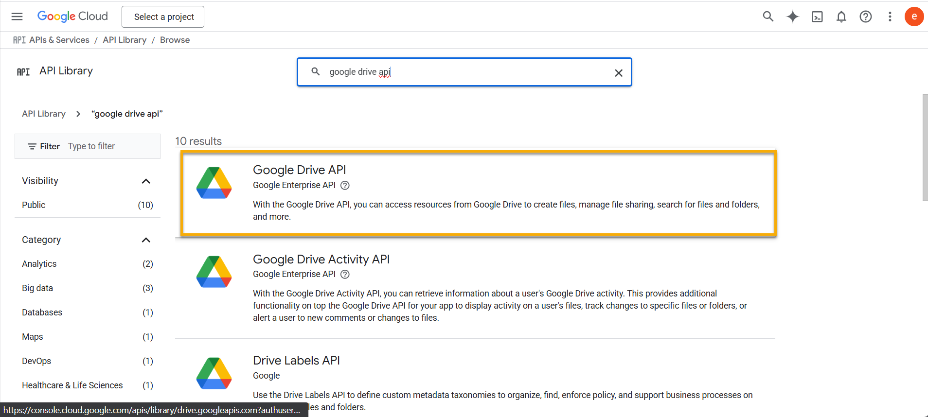Filter by Healthcare & Life Sciences category
The height and width of the screenshot is (417, 928).
[x=88, y=385]
